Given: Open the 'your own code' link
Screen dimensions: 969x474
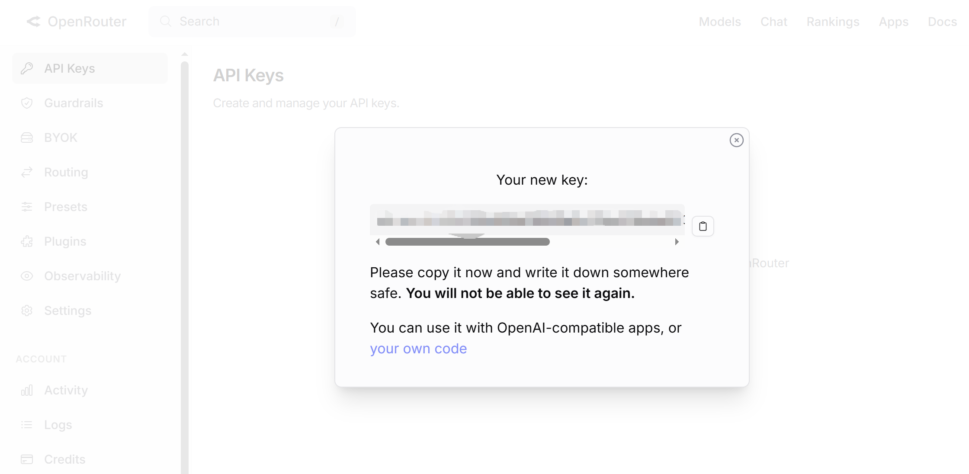Looking at the screenshot, I should (x=418, y=349).
